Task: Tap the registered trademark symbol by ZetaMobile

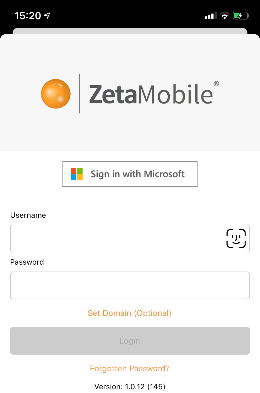Action: 216,84
